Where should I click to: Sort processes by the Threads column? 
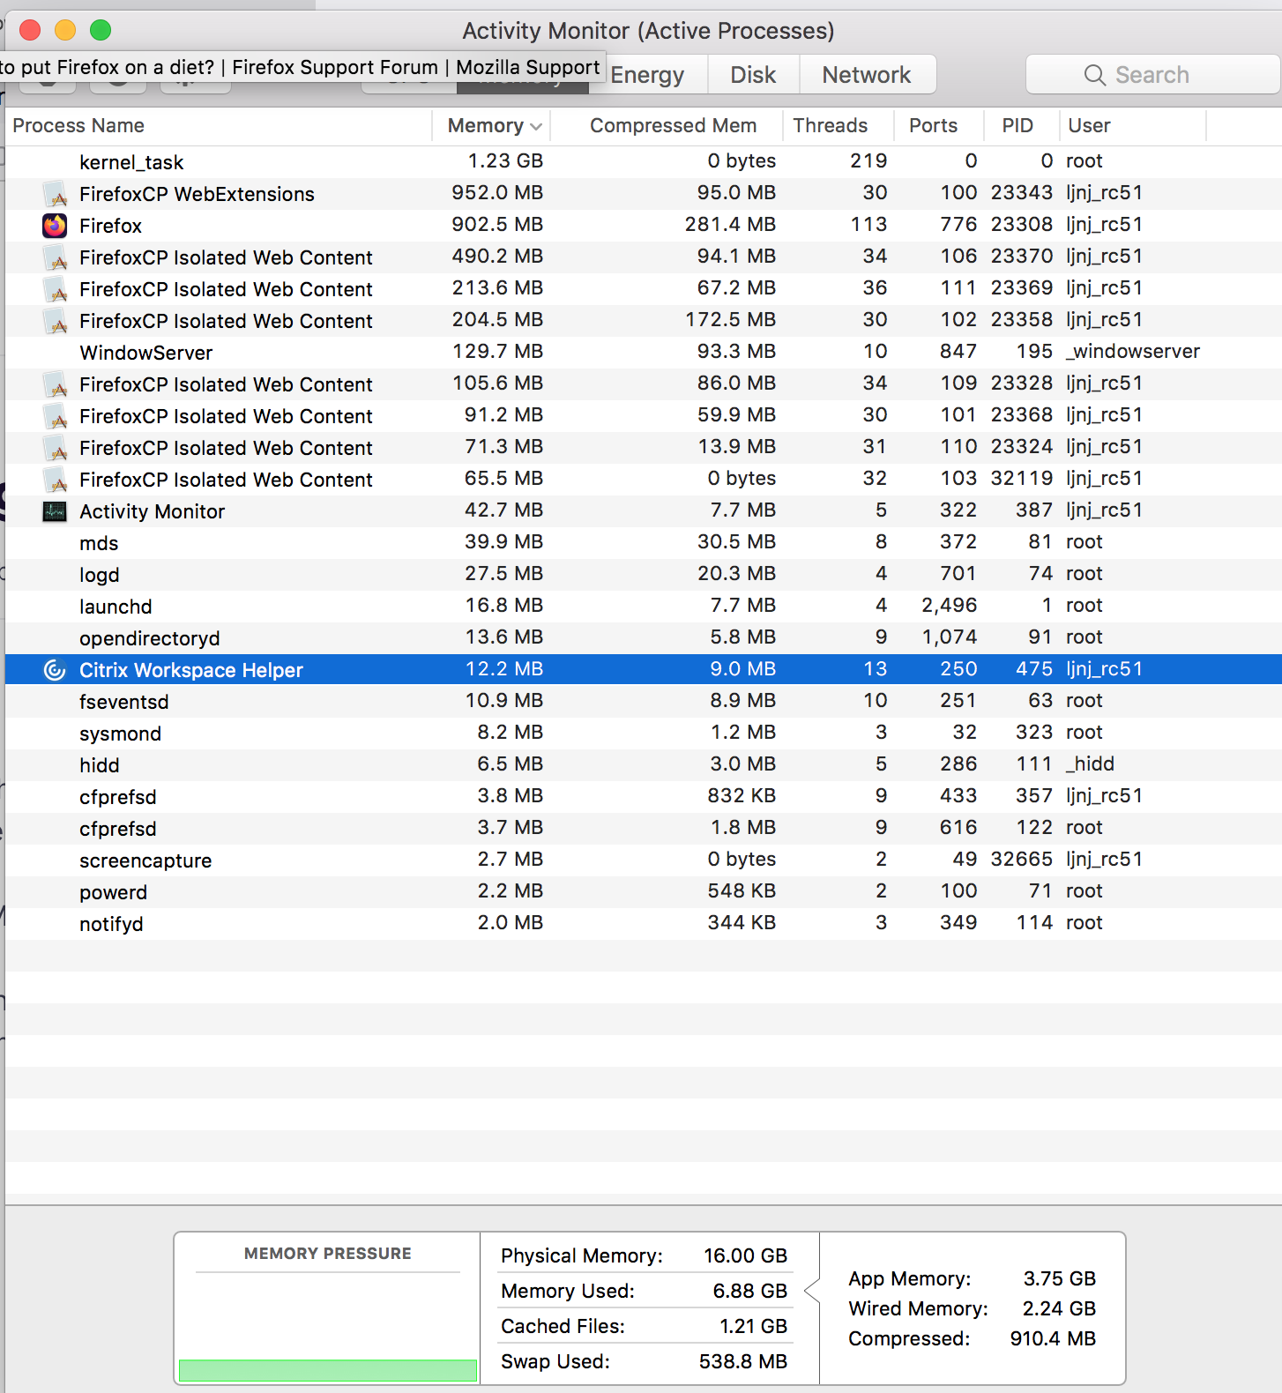[x=830, y=126]
